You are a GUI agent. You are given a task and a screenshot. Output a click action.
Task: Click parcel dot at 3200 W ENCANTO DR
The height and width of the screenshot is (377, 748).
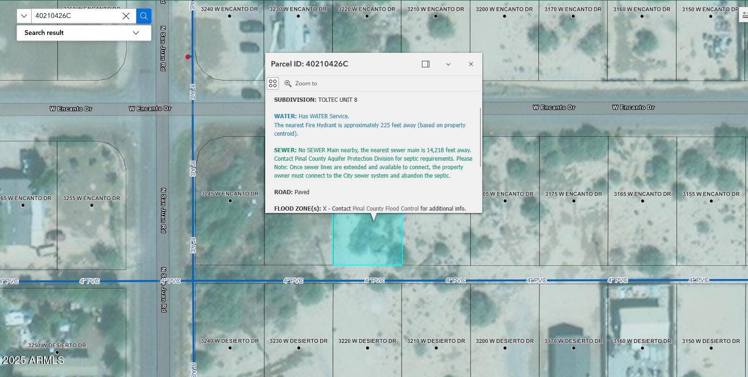[504, 16]
